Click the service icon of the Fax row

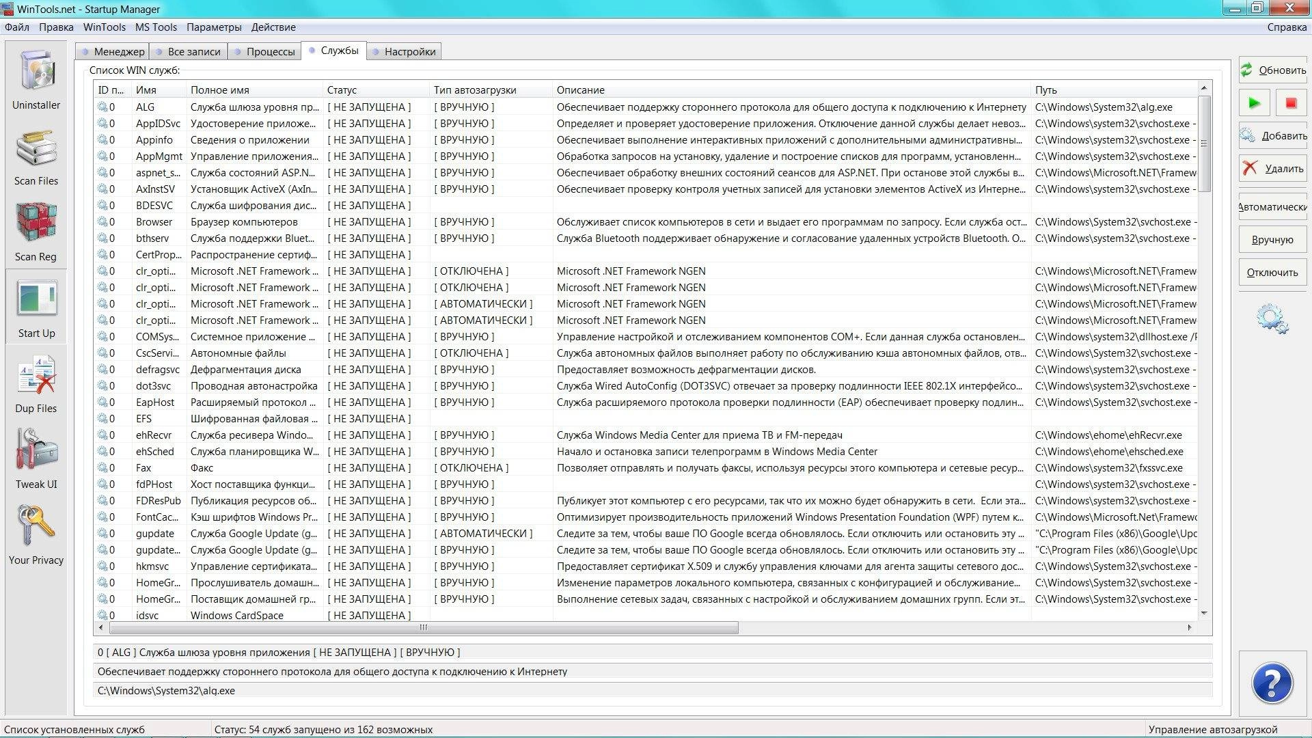pyautogui.click(x=102, y=467)
